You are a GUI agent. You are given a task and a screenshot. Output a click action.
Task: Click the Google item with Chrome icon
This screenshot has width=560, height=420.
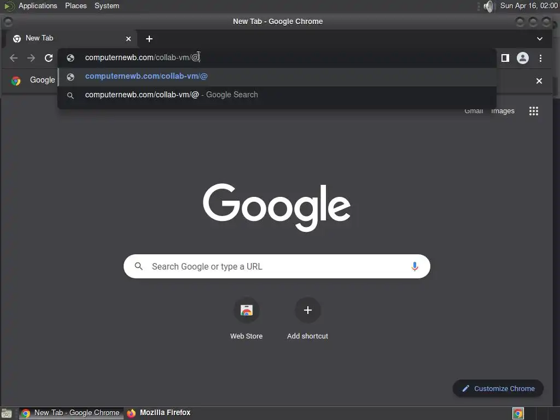pyautogui.click(x=33, y=80)
